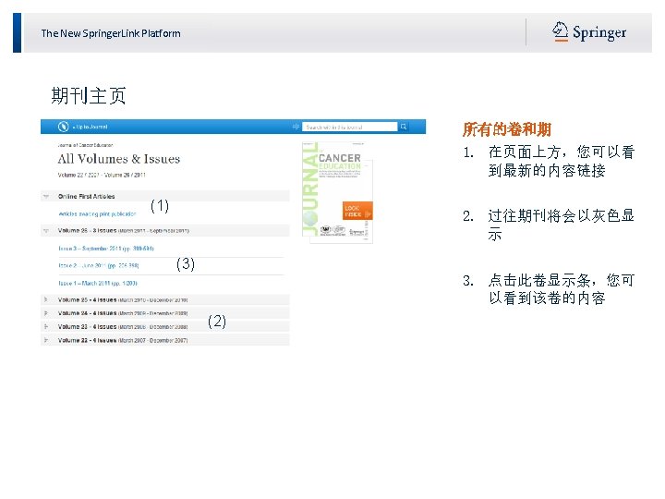Viewport: 665px width, 499px height.
Task: Open Issue 1 – March 2011 link
Action: pos(98,283)
